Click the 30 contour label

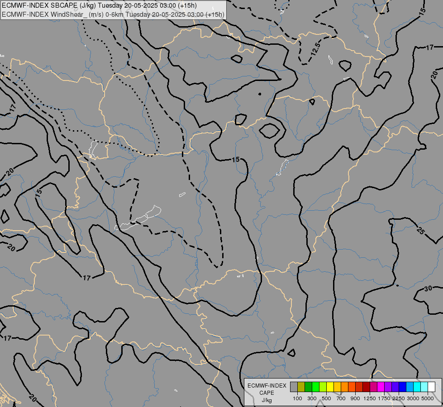click(428, 289)
